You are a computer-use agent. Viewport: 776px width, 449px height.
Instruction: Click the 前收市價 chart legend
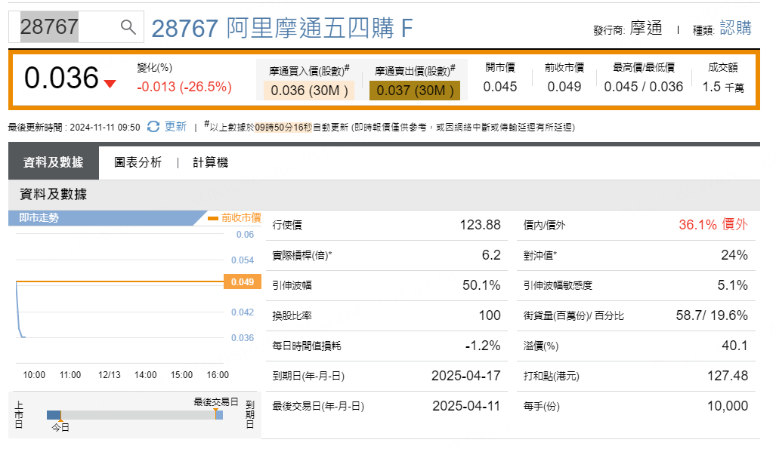point(234,217)
